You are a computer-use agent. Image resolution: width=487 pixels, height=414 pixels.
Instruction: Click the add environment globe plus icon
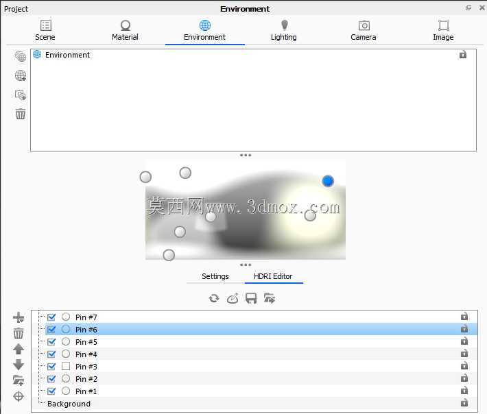coord(21,75)
